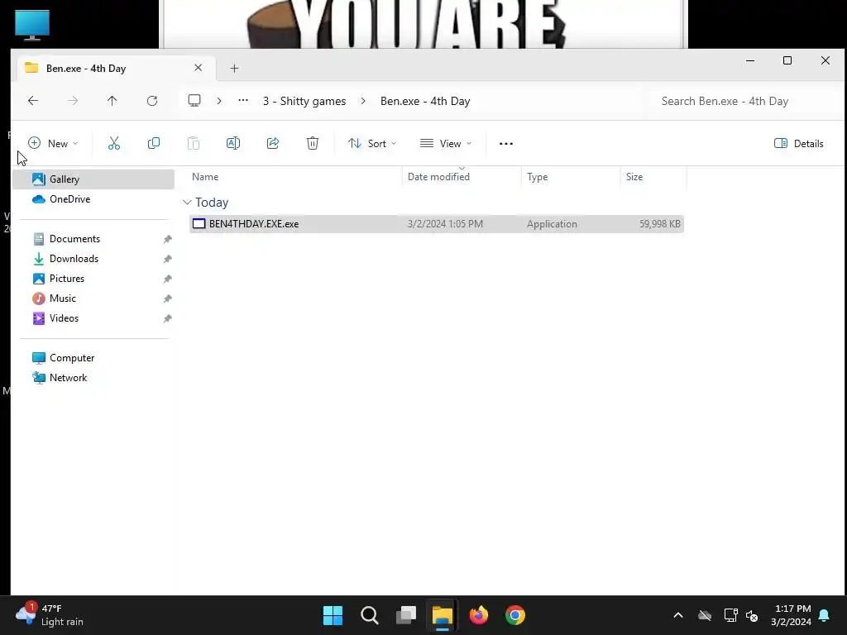Click the This PC monitor icon in address bar
This screenshot has width=847, height=635.
194,100
